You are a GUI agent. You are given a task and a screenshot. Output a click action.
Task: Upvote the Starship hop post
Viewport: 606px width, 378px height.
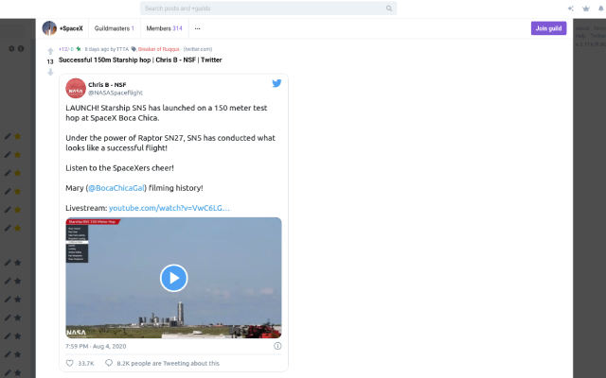click(50, 51)
